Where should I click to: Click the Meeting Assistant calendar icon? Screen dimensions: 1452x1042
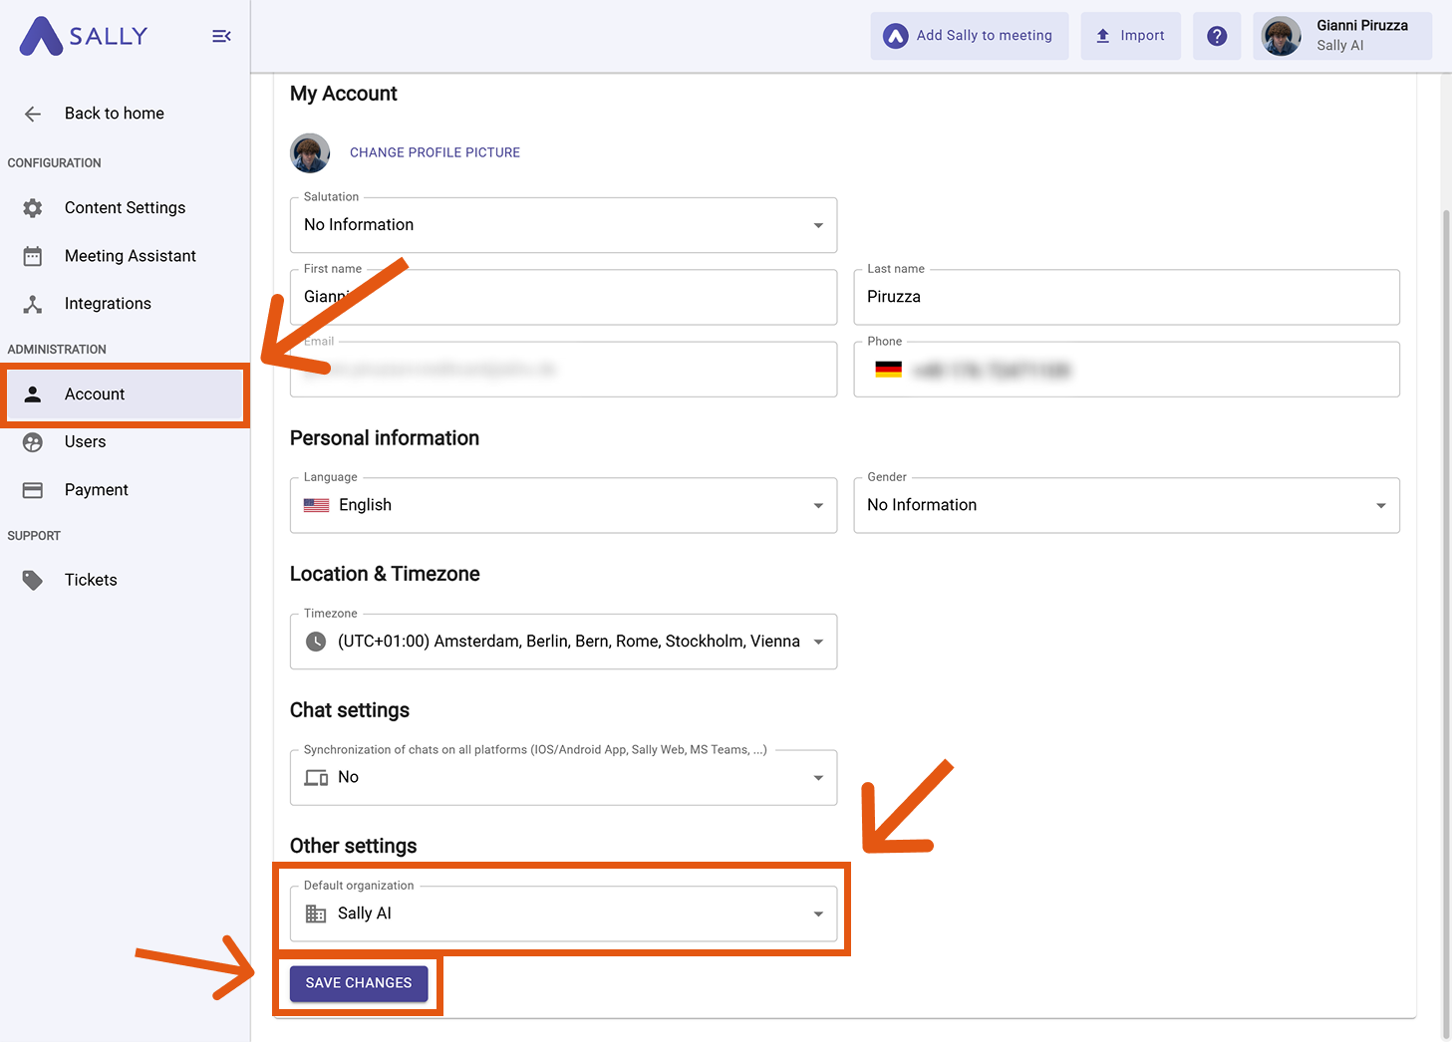click(33, 256)
